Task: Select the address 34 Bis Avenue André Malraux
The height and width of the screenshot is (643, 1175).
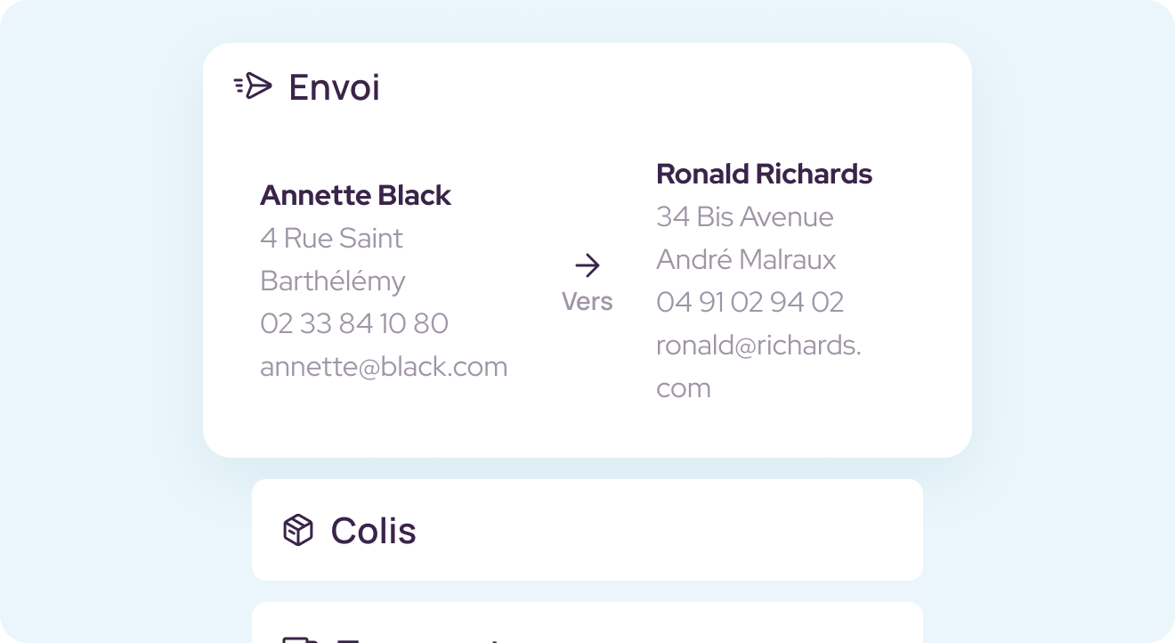Action: click(x=746, y=238)
